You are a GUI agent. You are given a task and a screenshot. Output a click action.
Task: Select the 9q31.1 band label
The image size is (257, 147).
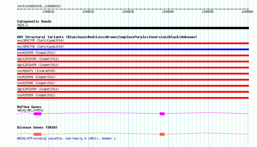tap(23, 25)
